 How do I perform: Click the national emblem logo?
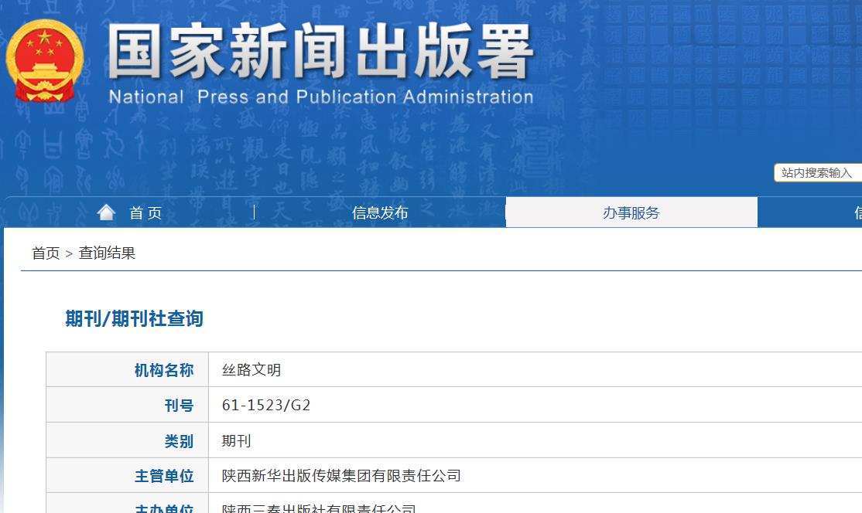44,61
